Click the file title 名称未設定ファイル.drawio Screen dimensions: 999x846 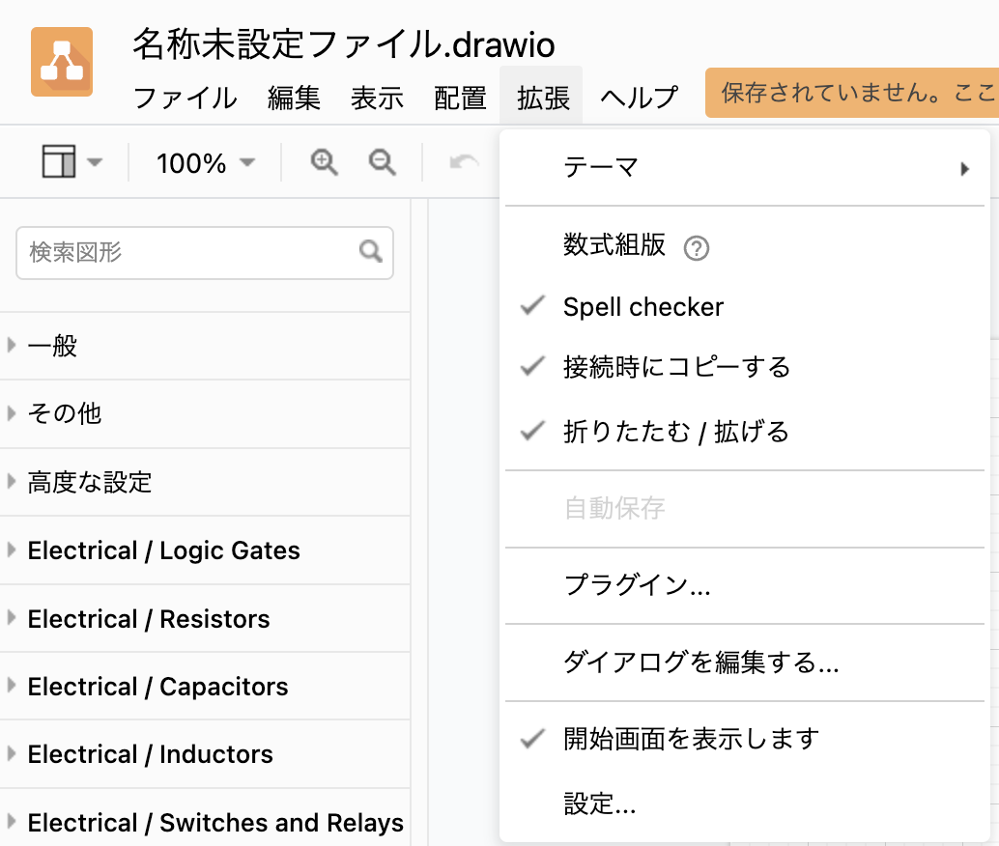(343, 44)
